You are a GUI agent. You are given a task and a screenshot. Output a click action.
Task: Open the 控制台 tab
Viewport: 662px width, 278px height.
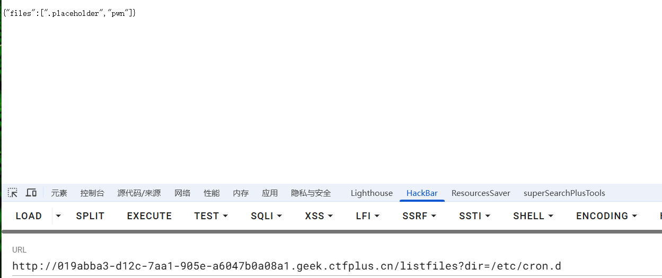(x=92, y=193)
